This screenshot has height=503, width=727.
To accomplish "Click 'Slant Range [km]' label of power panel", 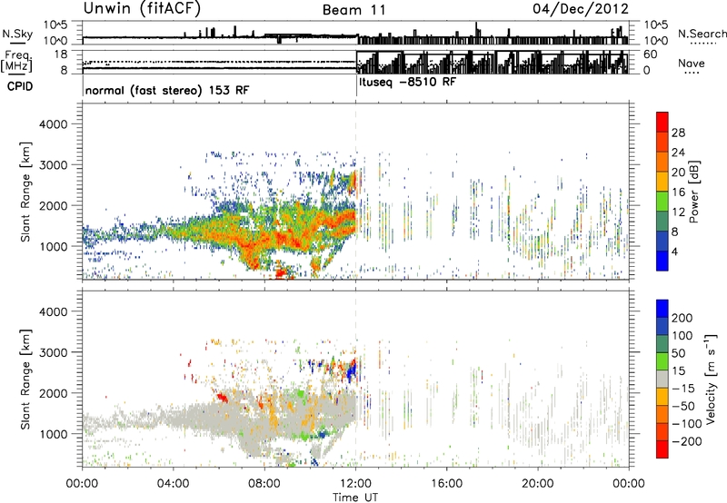I will click(25, 192).
